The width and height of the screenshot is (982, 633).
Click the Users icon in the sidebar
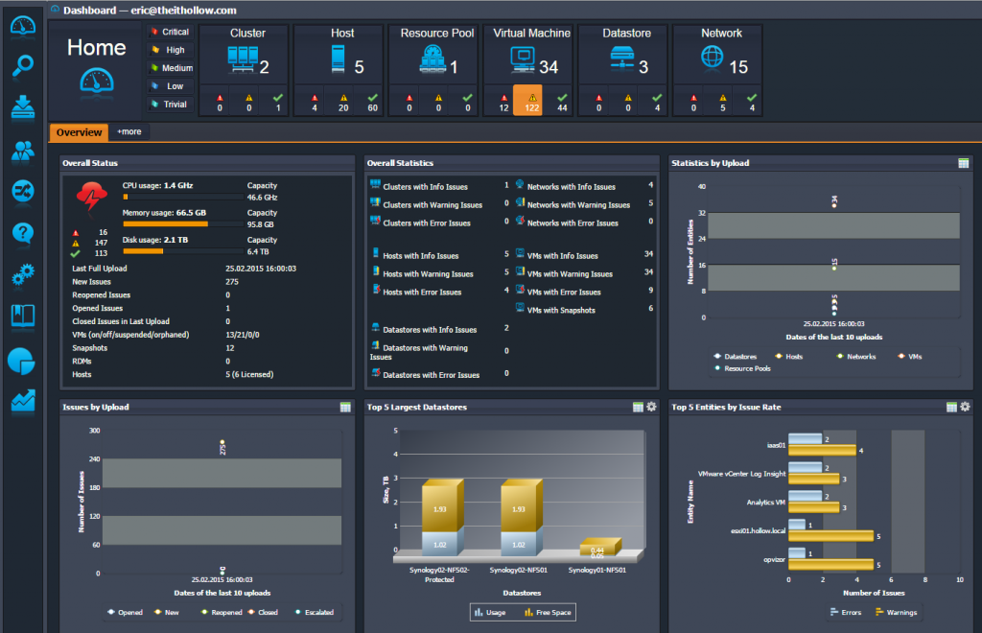[21, 152]
